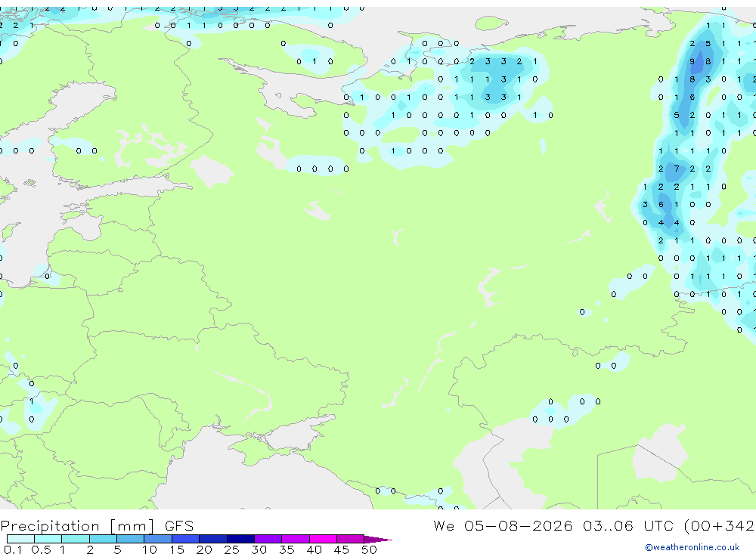Click the above-50 mm arrow tip of legend
The width and height of the screenshot is (756, 554).
point(378,539)
